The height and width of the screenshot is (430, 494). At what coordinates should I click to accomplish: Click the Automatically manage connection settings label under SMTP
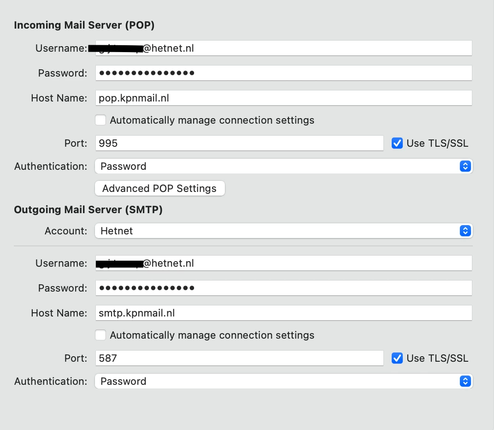tap(212, 335)
